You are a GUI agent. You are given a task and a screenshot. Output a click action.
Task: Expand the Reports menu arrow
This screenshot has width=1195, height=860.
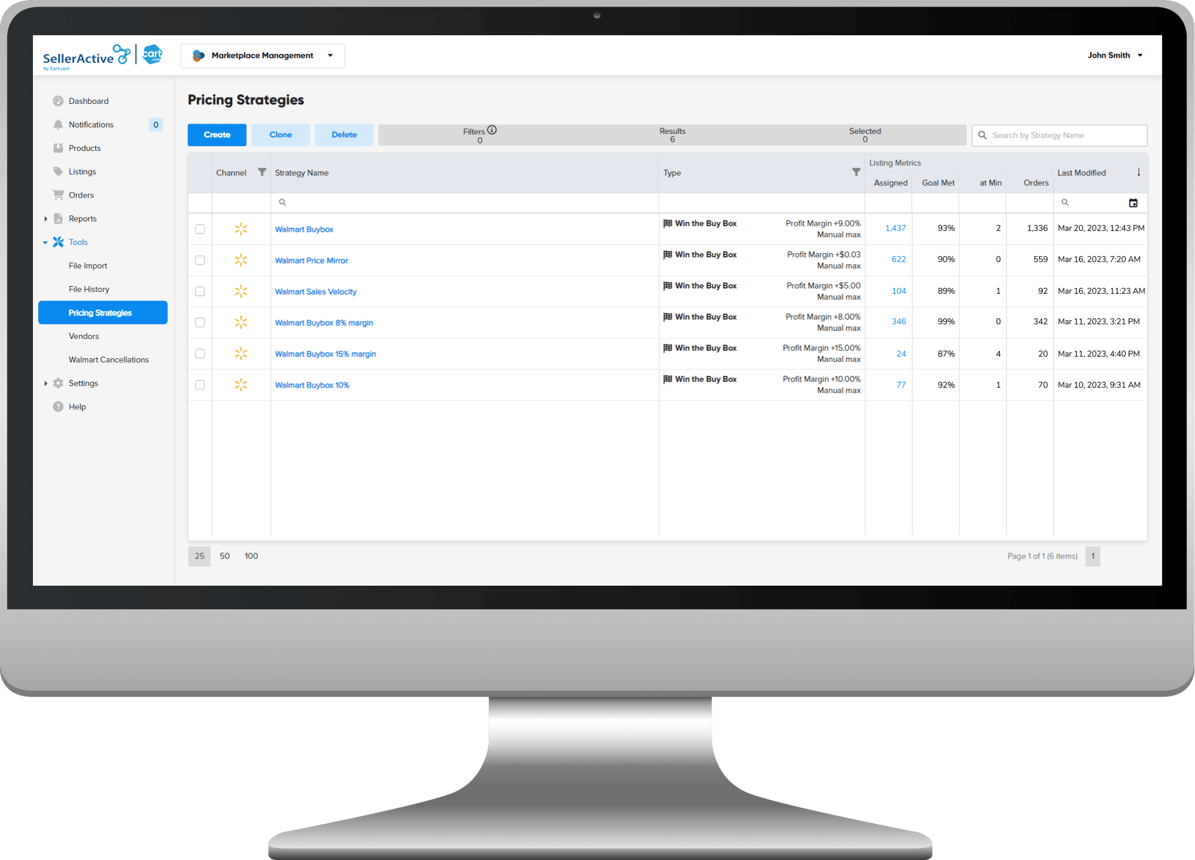(x=46, y=219)
